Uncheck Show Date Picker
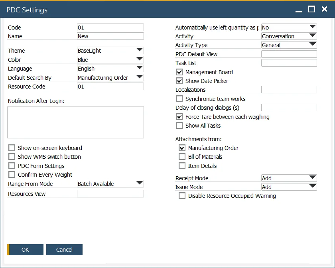 [179, 81]
